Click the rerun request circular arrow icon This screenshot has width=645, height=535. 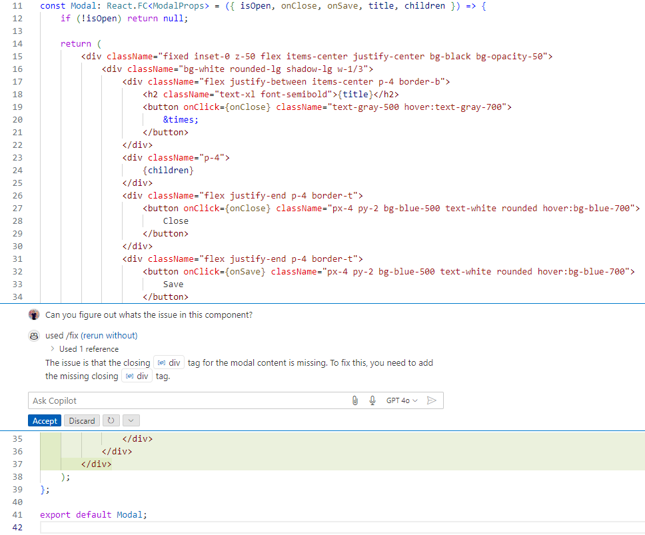[111, 420]
